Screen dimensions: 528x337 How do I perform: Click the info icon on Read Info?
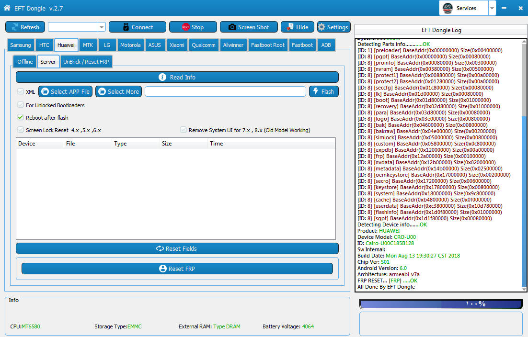point(162,77)
